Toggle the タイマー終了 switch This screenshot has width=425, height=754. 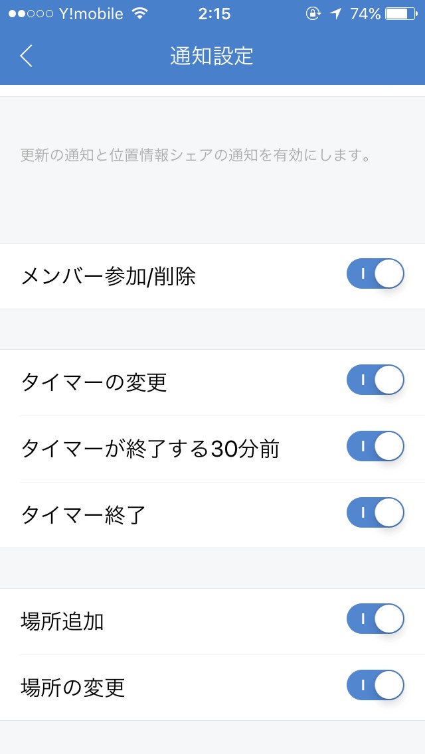(x=375, y=513)
